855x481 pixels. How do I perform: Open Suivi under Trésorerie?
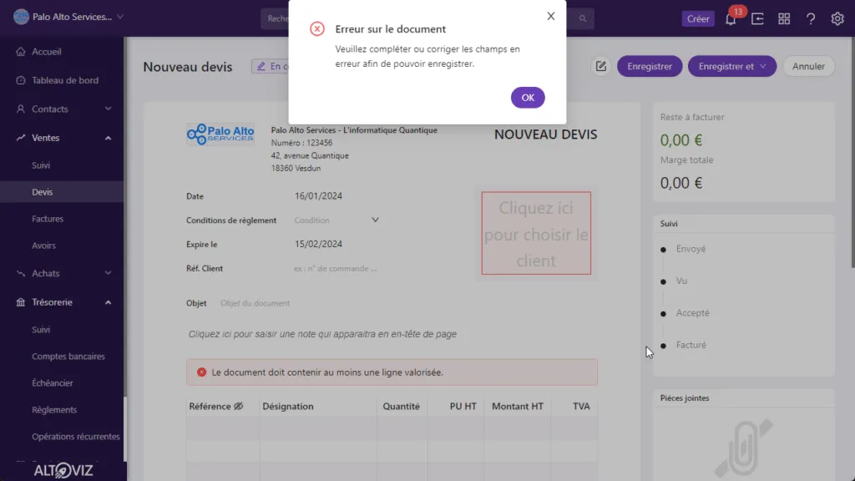pos(41,329)
